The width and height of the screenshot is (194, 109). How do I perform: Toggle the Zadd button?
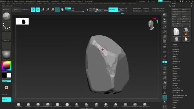pos(68,8)
